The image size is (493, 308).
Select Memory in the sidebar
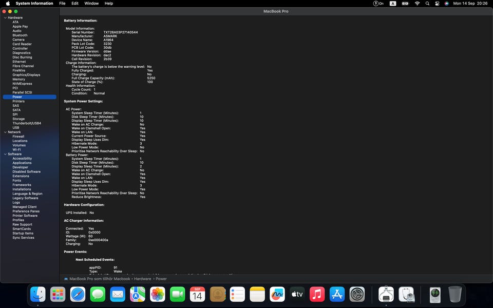pyautogui.click(x=18, y=80)
